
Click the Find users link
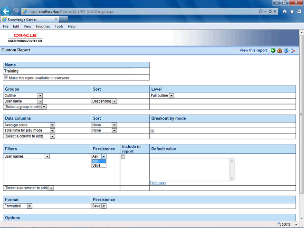(158, 183)
